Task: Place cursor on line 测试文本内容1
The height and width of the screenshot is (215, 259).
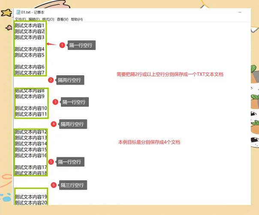Action: click(29, 25)
